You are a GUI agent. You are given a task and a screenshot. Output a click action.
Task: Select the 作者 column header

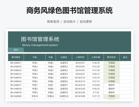tap(51, 57)
